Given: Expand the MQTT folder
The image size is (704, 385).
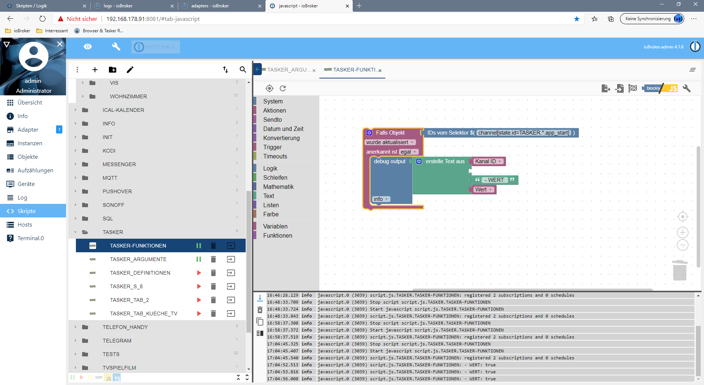Looking at the screenshot, I should [76, 178].
